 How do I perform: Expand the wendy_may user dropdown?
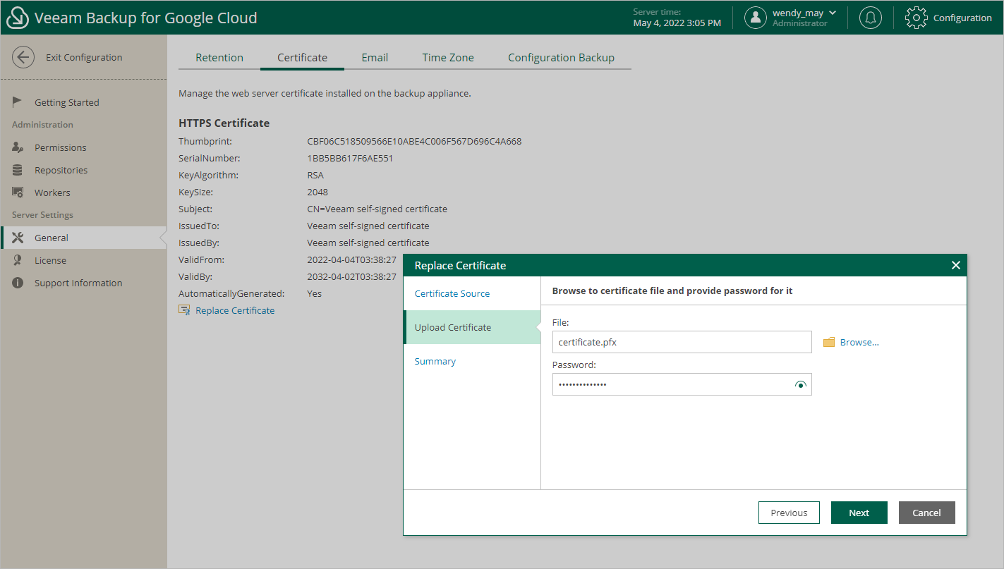point(833,13)
